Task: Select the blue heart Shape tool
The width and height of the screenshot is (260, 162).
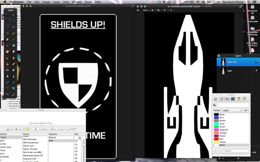Action: [x=13, y=89]
